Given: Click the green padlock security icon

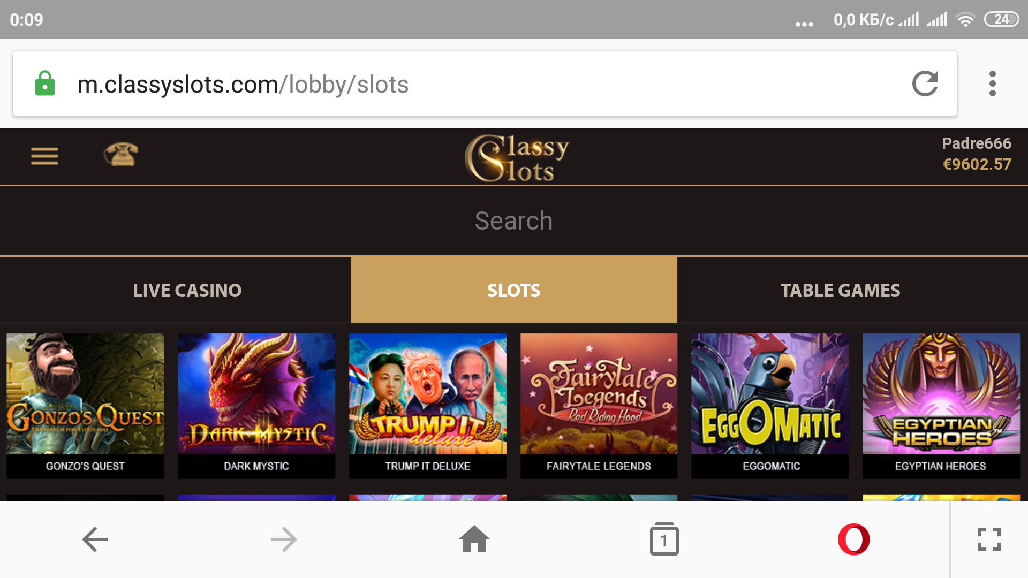Looking at the screenshot, I should [x=45, y=83].
